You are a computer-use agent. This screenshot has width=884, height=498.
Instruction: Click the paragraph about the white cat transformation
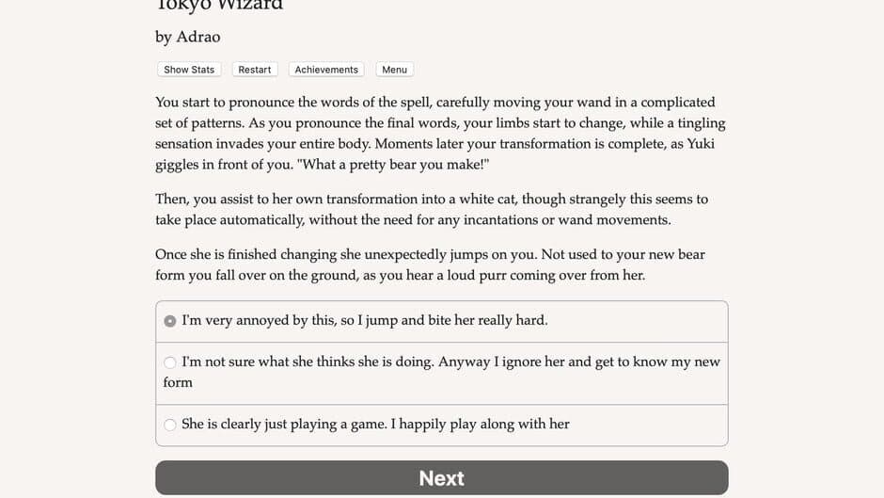click(x=432, y=210)
